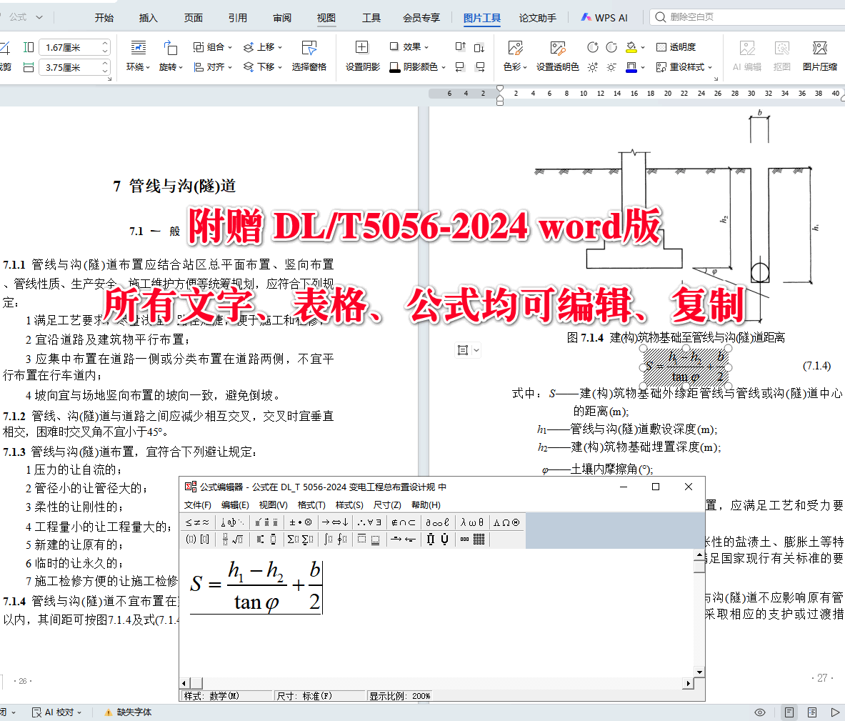
Task: Open lowercase Greek letters palette (λωθ)
Action: [471, 522]
